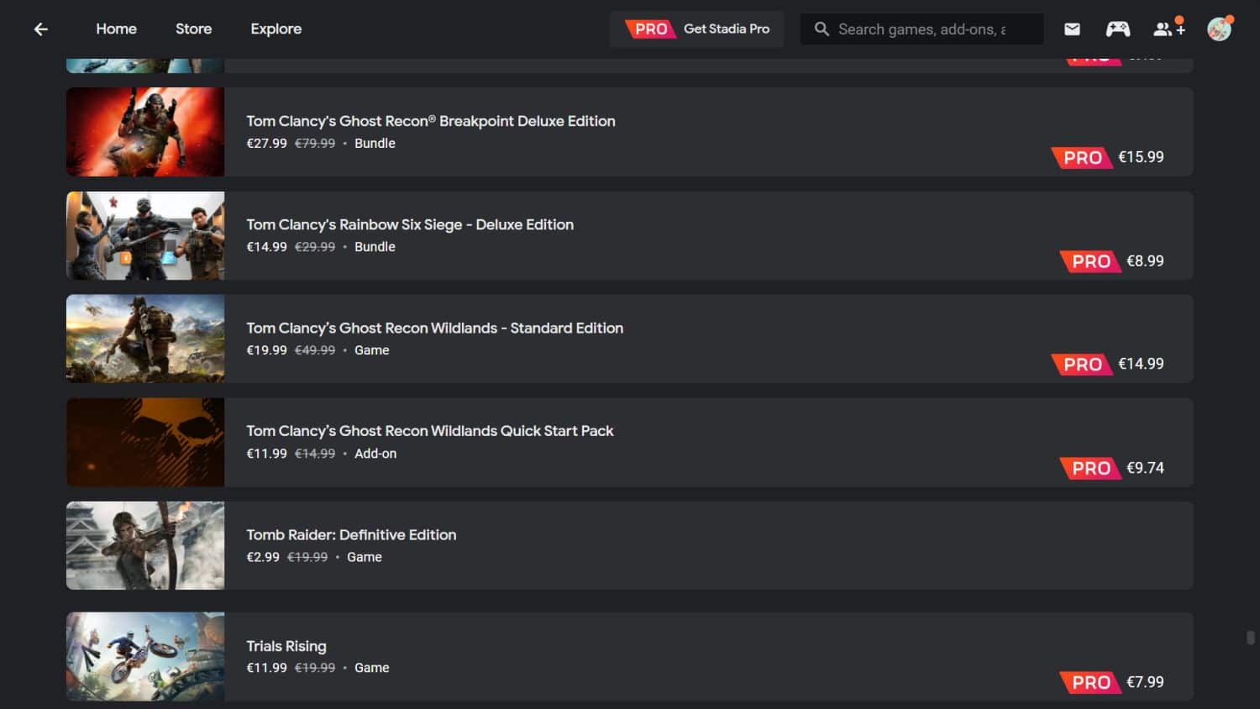The width and height of the screenshot is (1260, 709).
Task: Click the vertical scrollbar thumb
Action: pos(1250,638)
